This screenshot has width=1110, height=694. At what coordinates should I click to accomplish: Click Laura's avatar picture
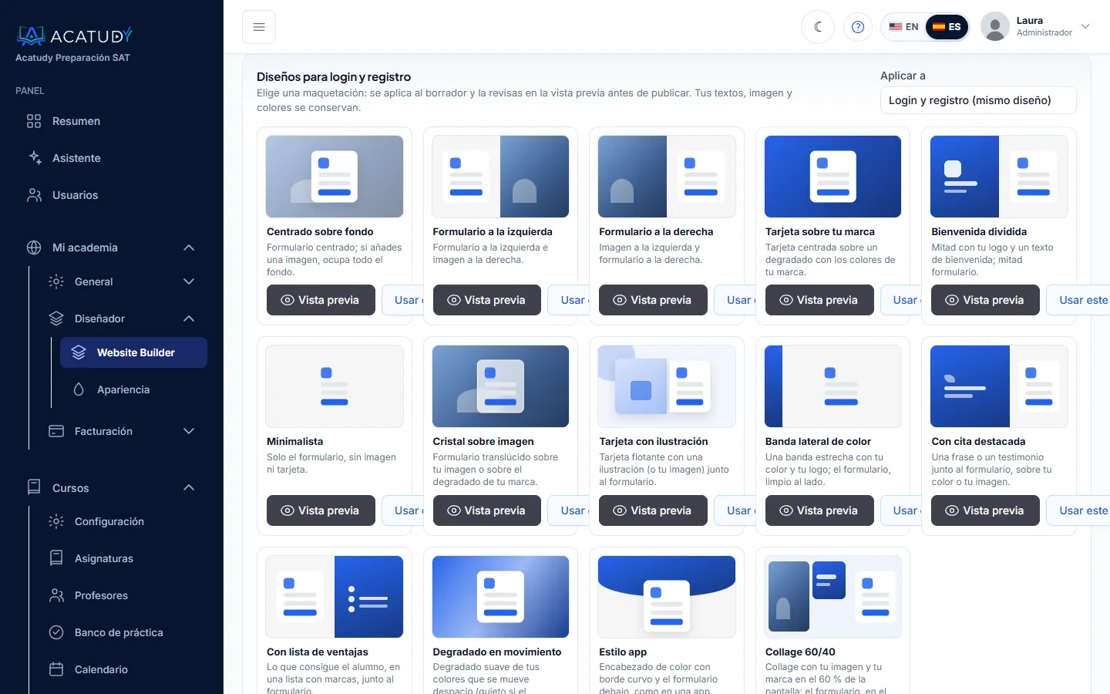point(995,27)
